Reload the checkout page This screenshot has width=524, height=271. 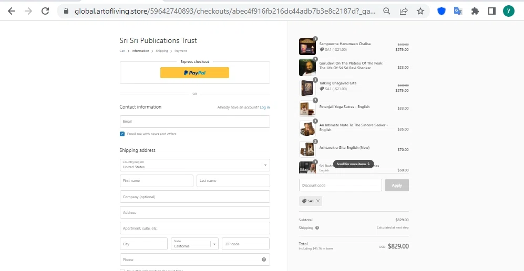pos(45,11)
